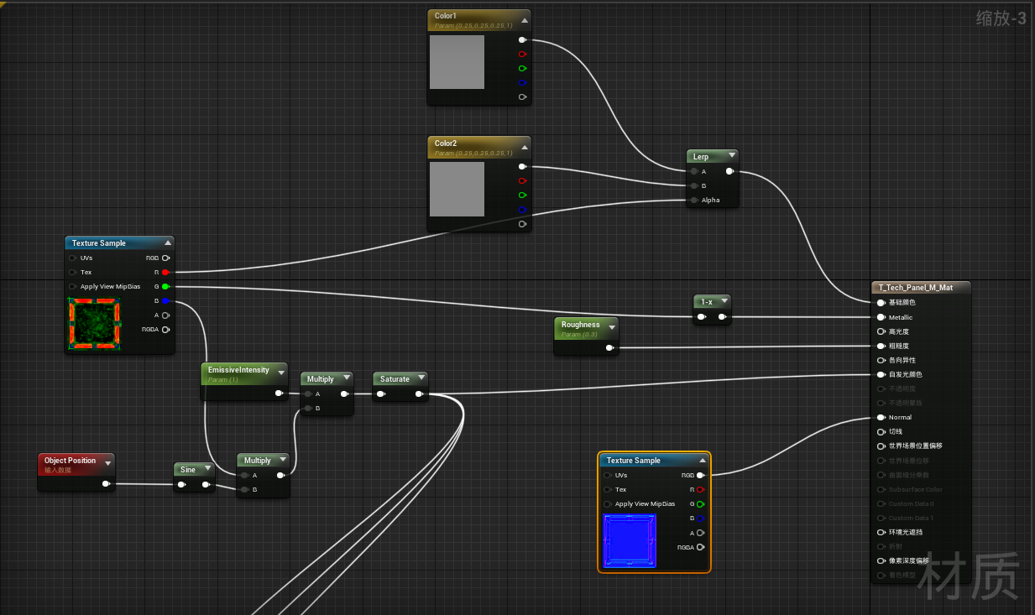Expand the Saturate node's dropdown arrow
The width and height of the screenshot is (1035, 615).
pos(421,378)
